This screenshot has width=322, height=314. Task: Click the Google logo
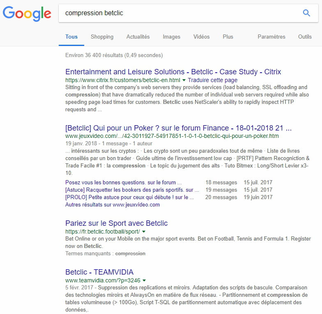click(27, 13)
